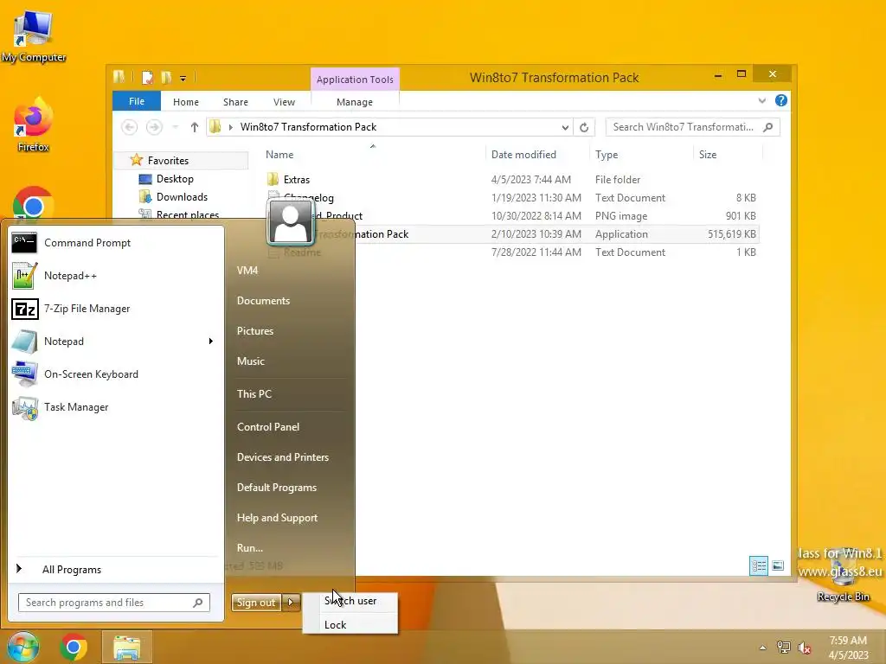Open On-Screen Keyboard
This screenshot has height=664, width=886.
115,374
